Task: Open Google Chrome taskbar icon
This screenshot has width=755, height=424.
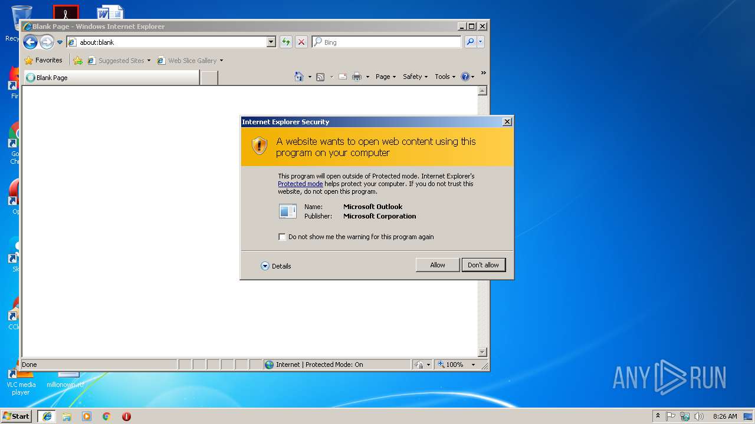Action: pos(107,416)
